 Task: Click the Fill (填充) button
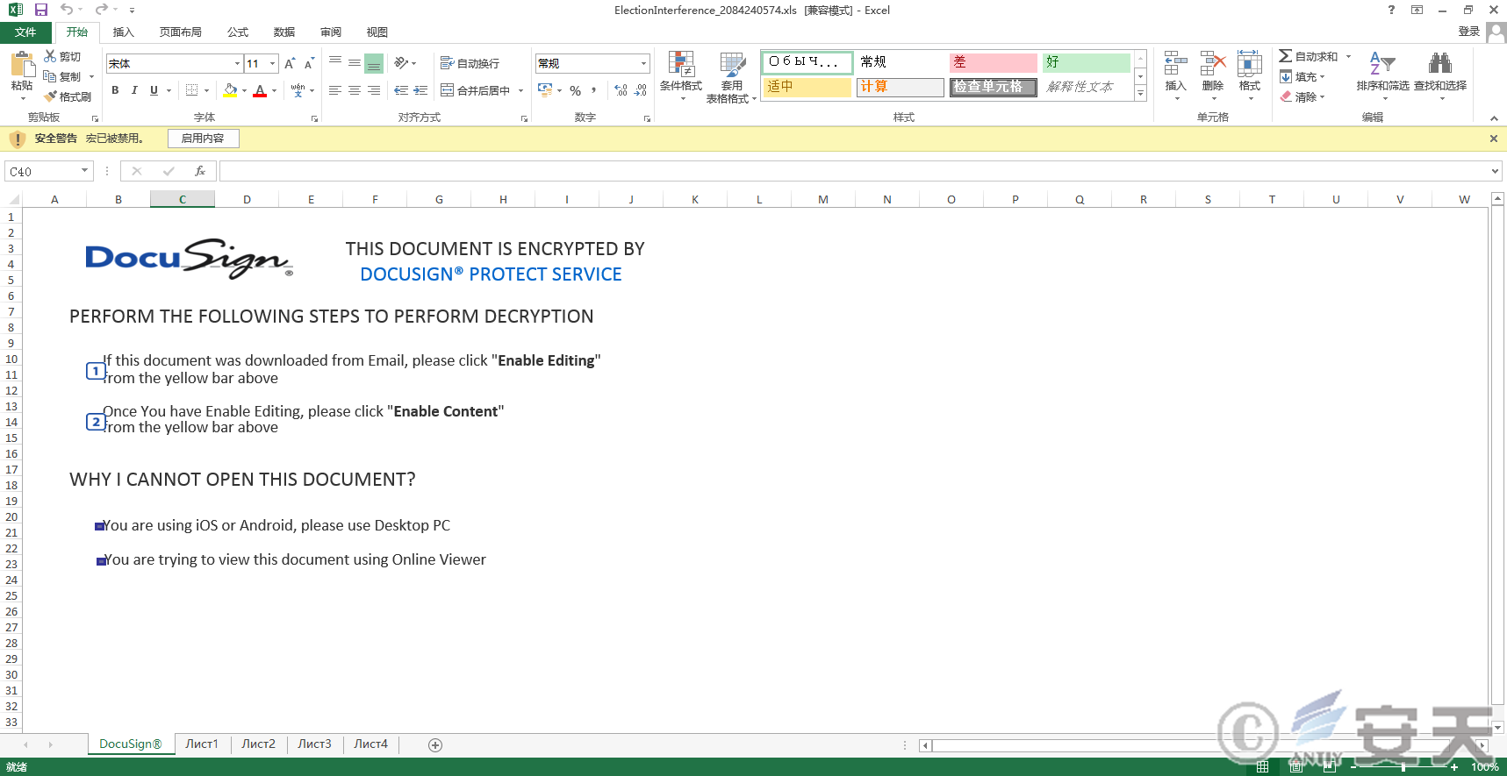coord(1302,76)
